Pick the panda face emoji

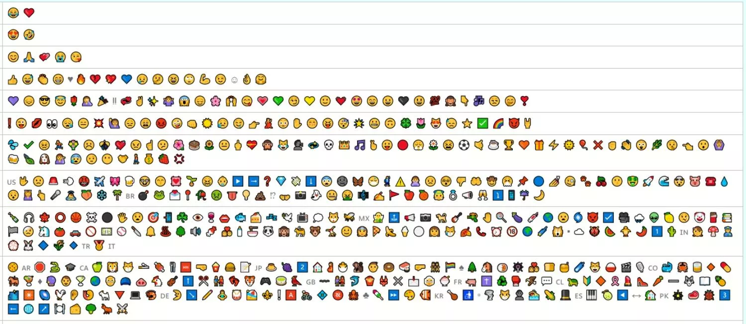269,232
